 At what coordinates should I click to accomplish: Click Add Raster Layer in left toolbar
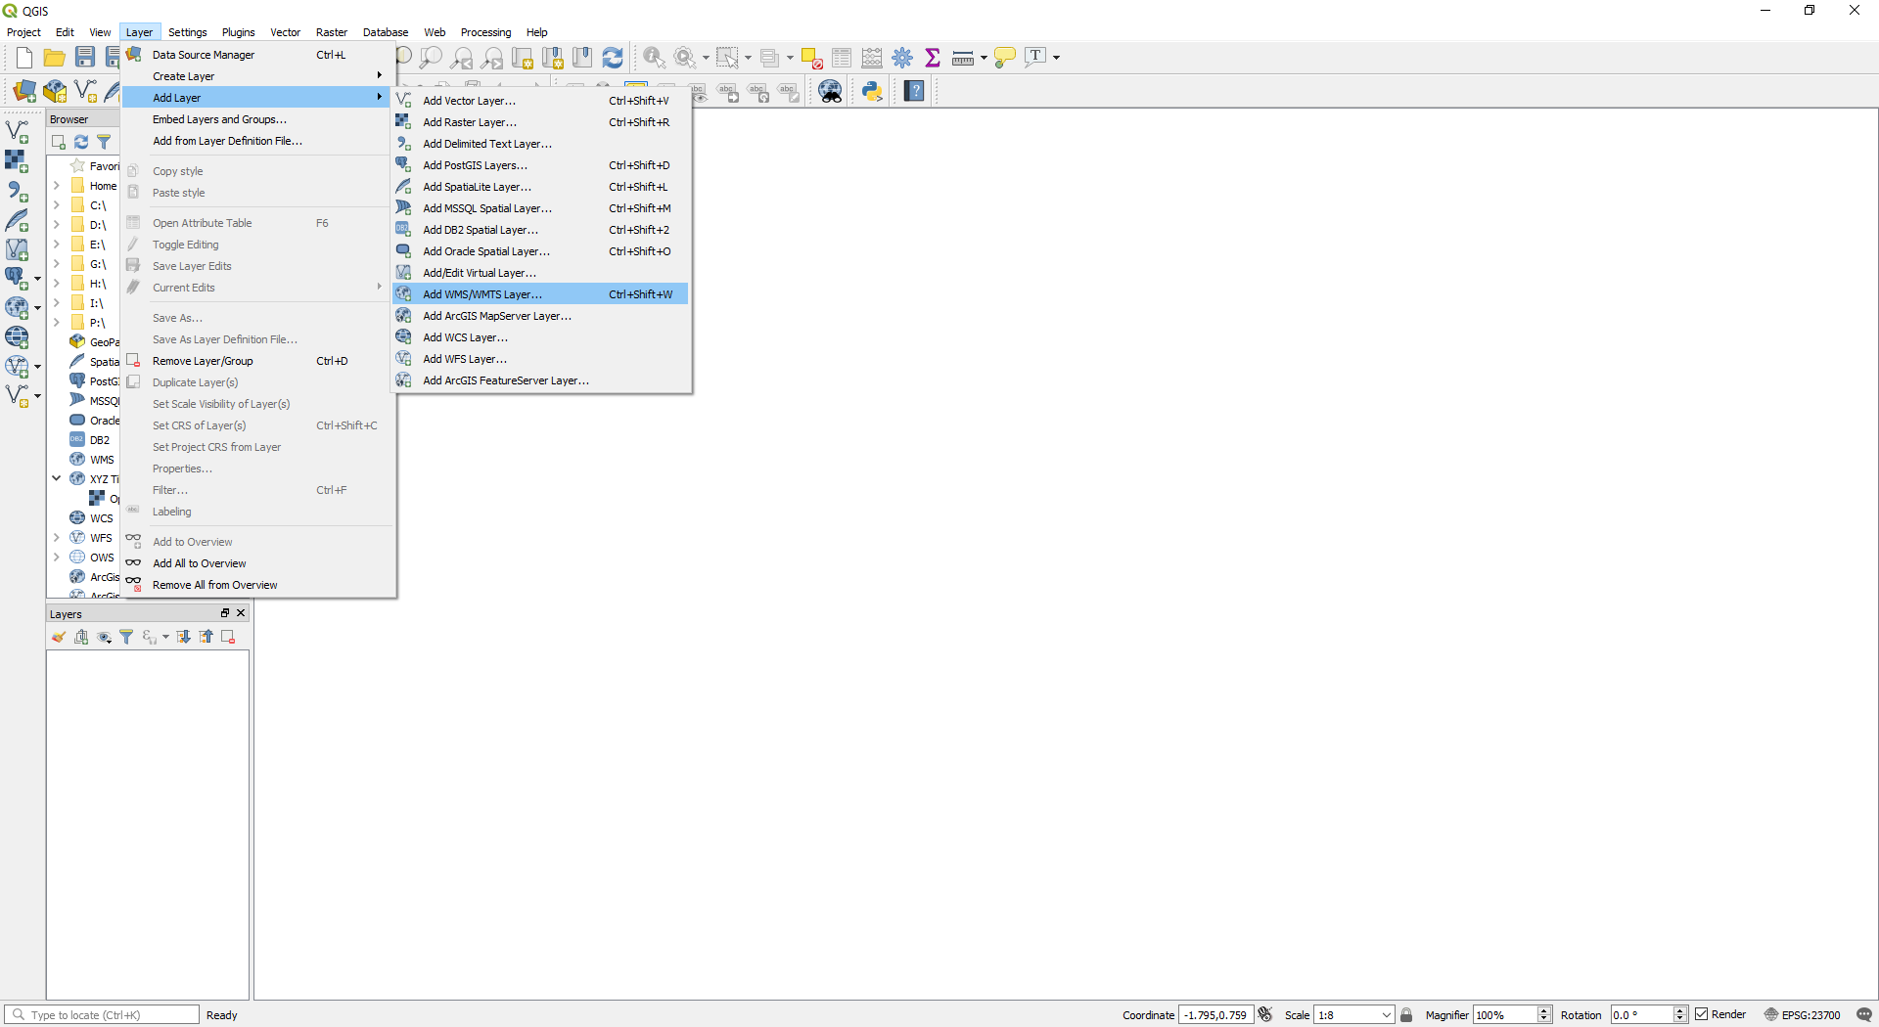click(17, 160)
